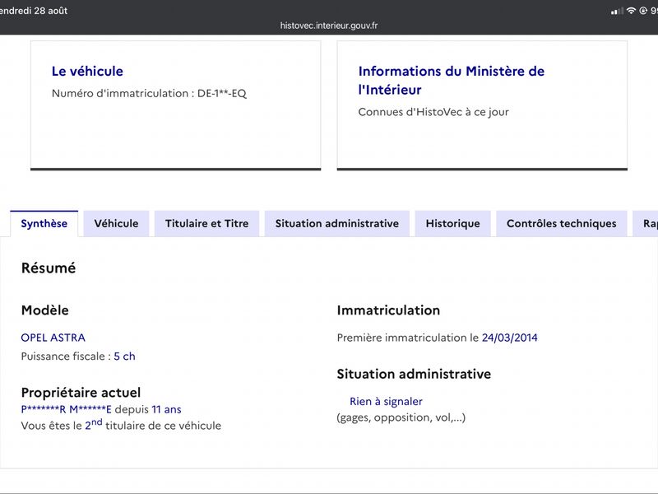This screenshot has width=658, height=494.
Task: Click the '2nd titulaire de ce véhicule' line
Action: click(121, 425)
